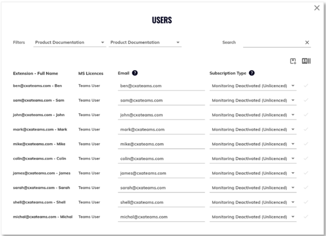The width and height of the screenshot is (326, 236).
Task: Confirm the checkmark for the james@cxateams.com row
Action: [306, 173]
